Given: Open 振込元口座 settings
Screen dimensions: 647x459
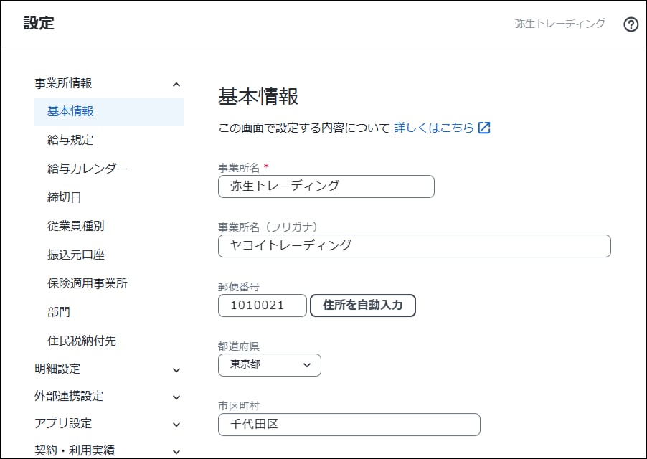Looking at the screenshot, I should (x=75, y=255).
